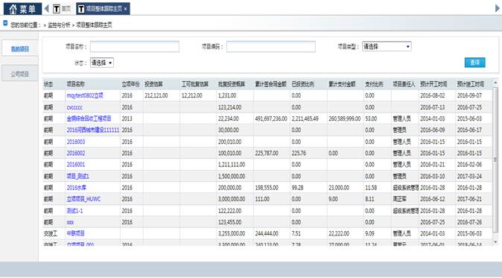502x278 pixels.
Task: Click the blue 查询 button
Action: (x=474, y=63)
